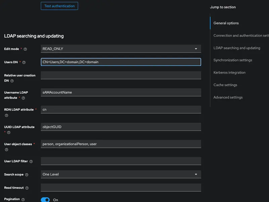Toggle the Pagination switch off
This screenshot has width=269, height=202.
coord(45,200)
